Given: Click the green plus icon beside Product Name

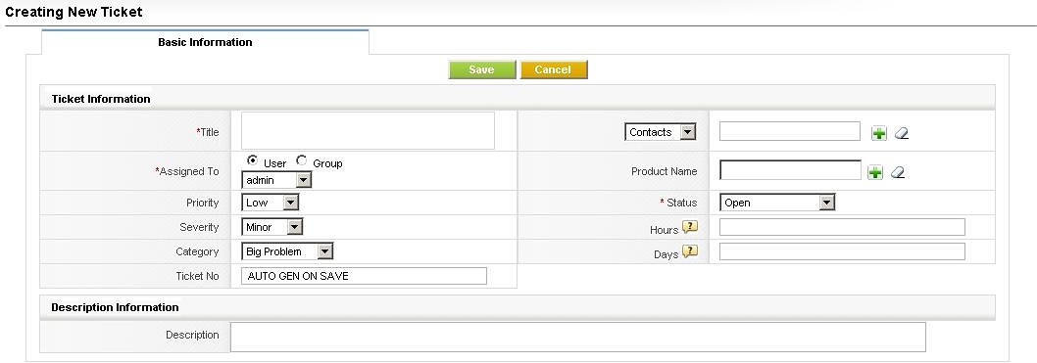Looking at the screenshot, I should 875,172.
